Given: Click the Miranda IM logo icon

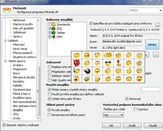Looking at the screenshot, I should coord(7,10).
